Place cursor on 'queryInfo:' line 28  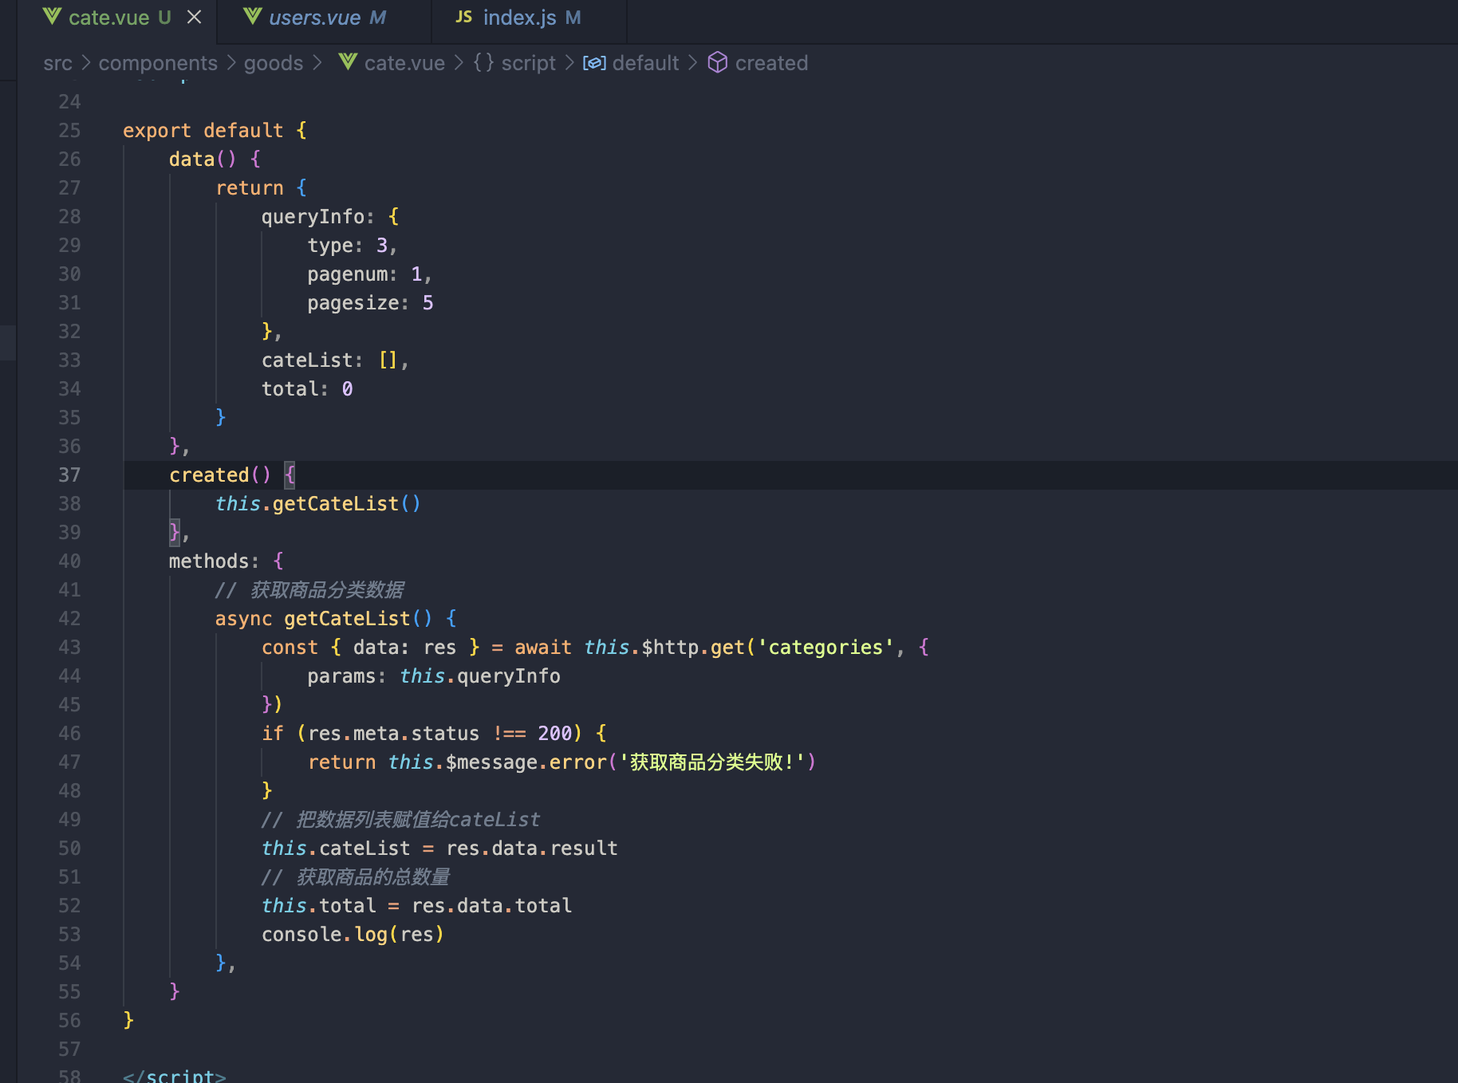(318, 217)
